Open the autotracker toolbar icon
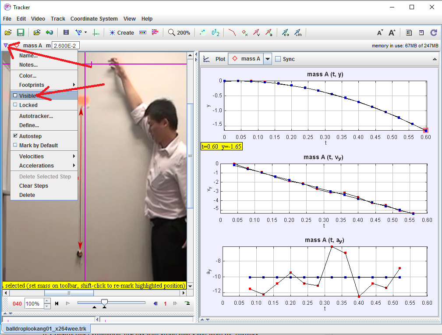This screenshot has height=335, width=442. pyautogui.click(x=155, y=32)
